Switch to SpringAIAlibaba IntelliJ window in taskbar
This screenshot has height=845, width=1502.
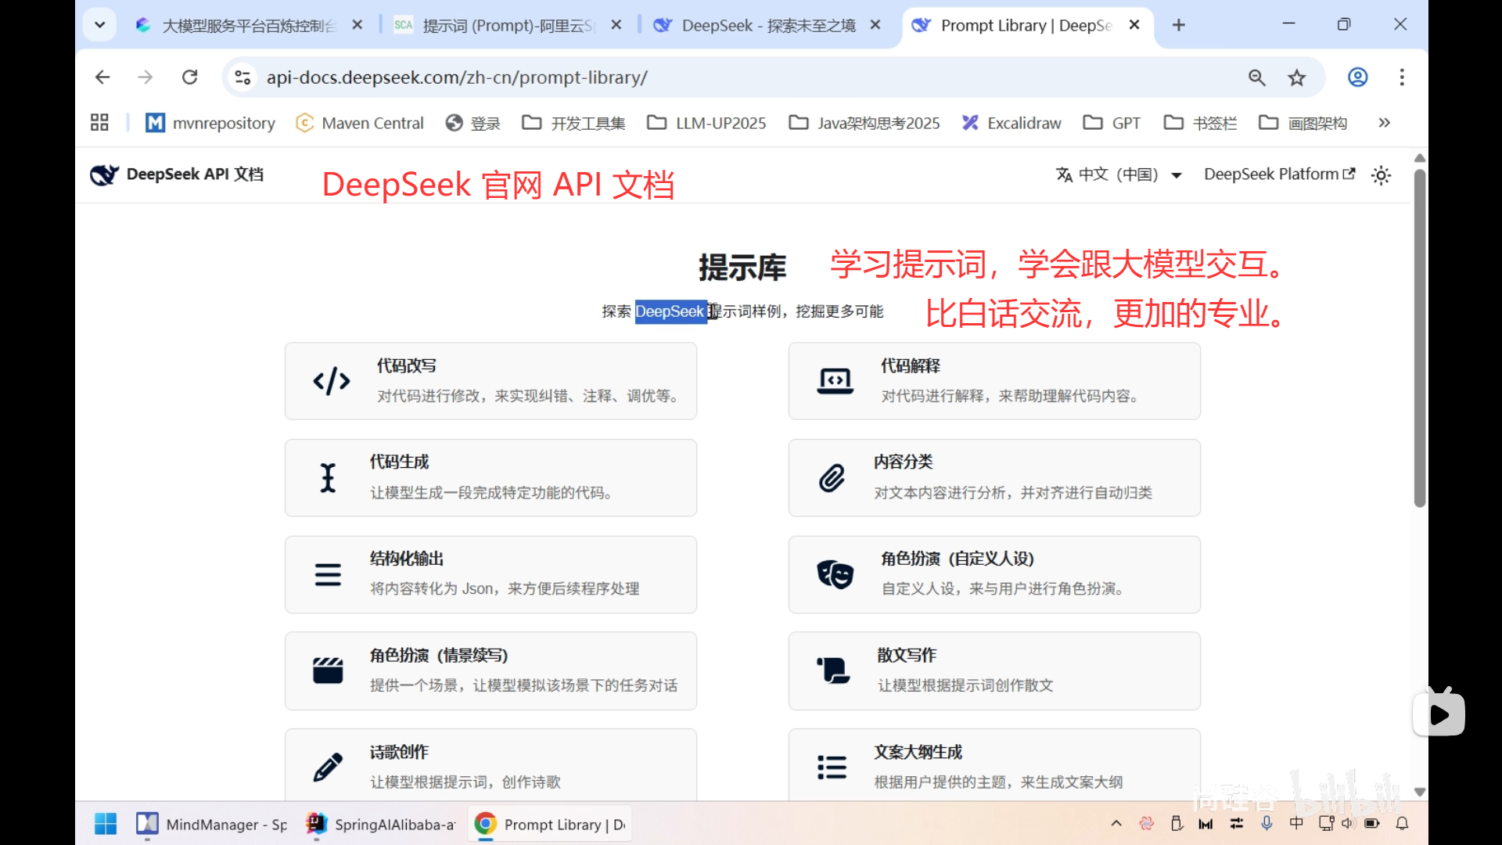point(380,824)
